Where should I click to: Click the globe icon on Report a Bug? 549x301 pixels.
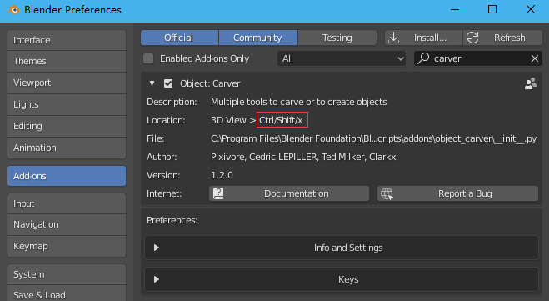click(x=387, y=193)
